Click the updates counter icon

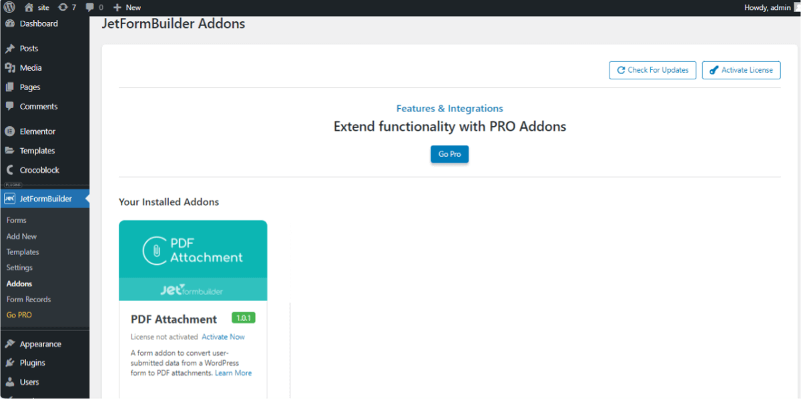point(63,7)
